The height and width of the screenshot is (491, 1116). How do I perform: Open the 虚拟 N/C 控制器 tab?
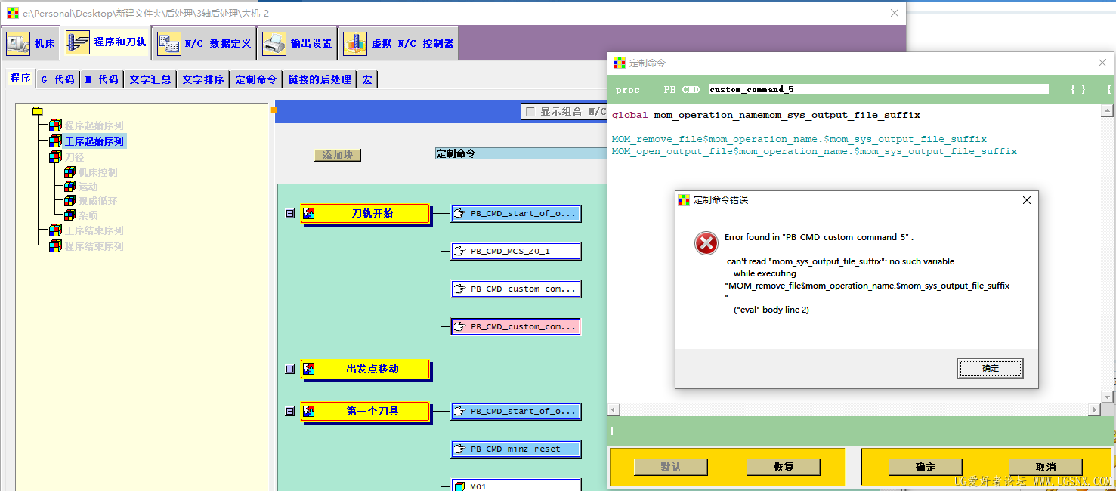pyautogui.click(x=399, y=43)
